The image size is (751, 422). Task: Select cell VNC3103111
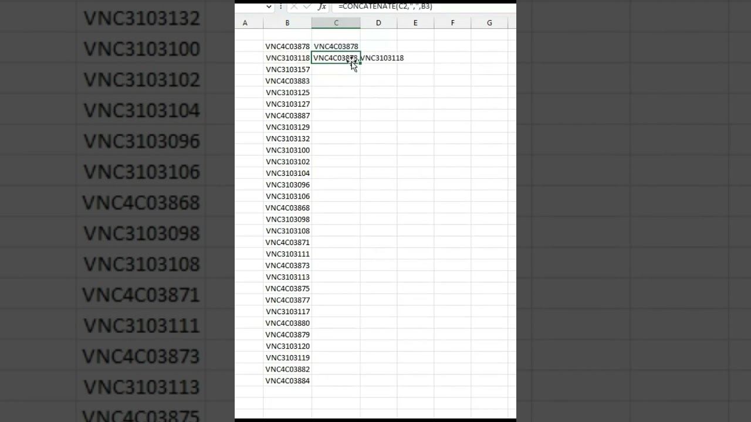[287, 254]
